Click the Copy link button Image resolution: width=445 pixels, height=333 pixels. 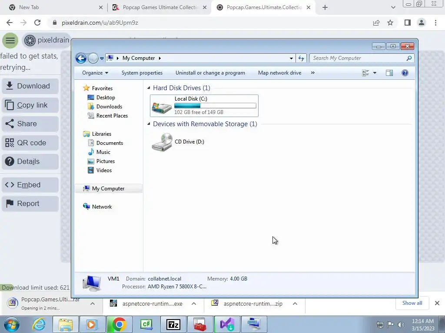pyautogui.click(x=30, y=105)
